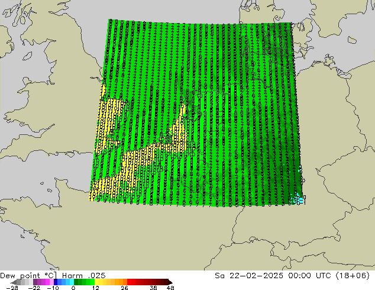Click the bright red legend color swatch
Screen dimensions: 375x290
pyautogui.click(x=129, y=282)
